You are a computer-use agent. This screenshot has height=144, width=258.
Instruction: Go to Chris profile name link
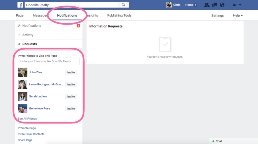tap(177, 5)
